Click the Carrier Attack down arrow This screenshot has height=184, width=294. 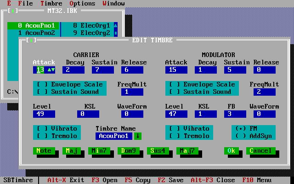click(x=53, y=70)
